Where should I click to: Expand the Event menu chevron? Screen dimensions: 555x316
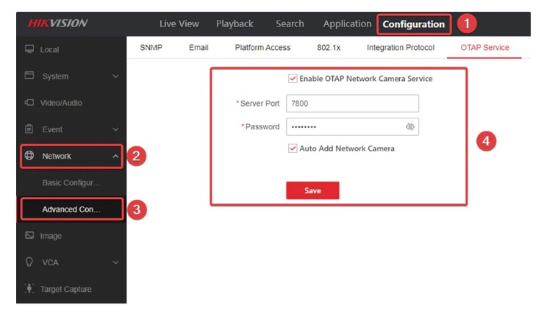point(115,129)
